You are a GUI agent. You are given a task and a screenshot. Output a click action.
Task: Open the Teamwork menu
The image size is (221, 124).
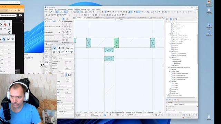[x=83, y=9]
